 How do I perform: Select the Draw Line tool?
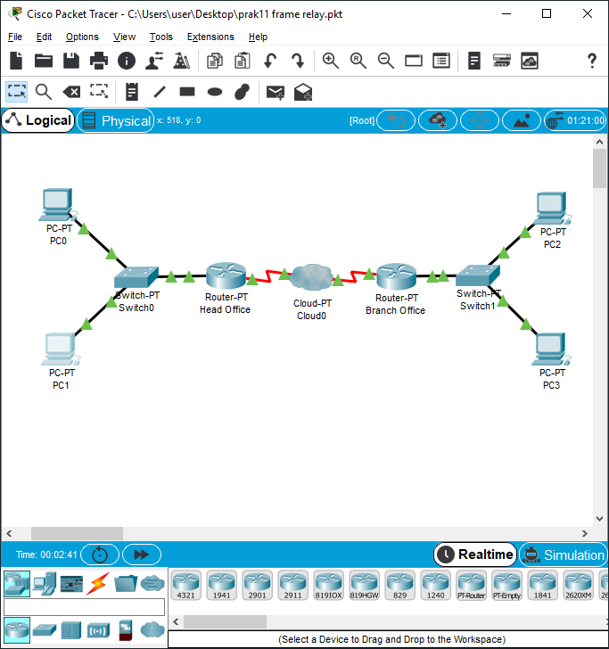coord(160,92)
